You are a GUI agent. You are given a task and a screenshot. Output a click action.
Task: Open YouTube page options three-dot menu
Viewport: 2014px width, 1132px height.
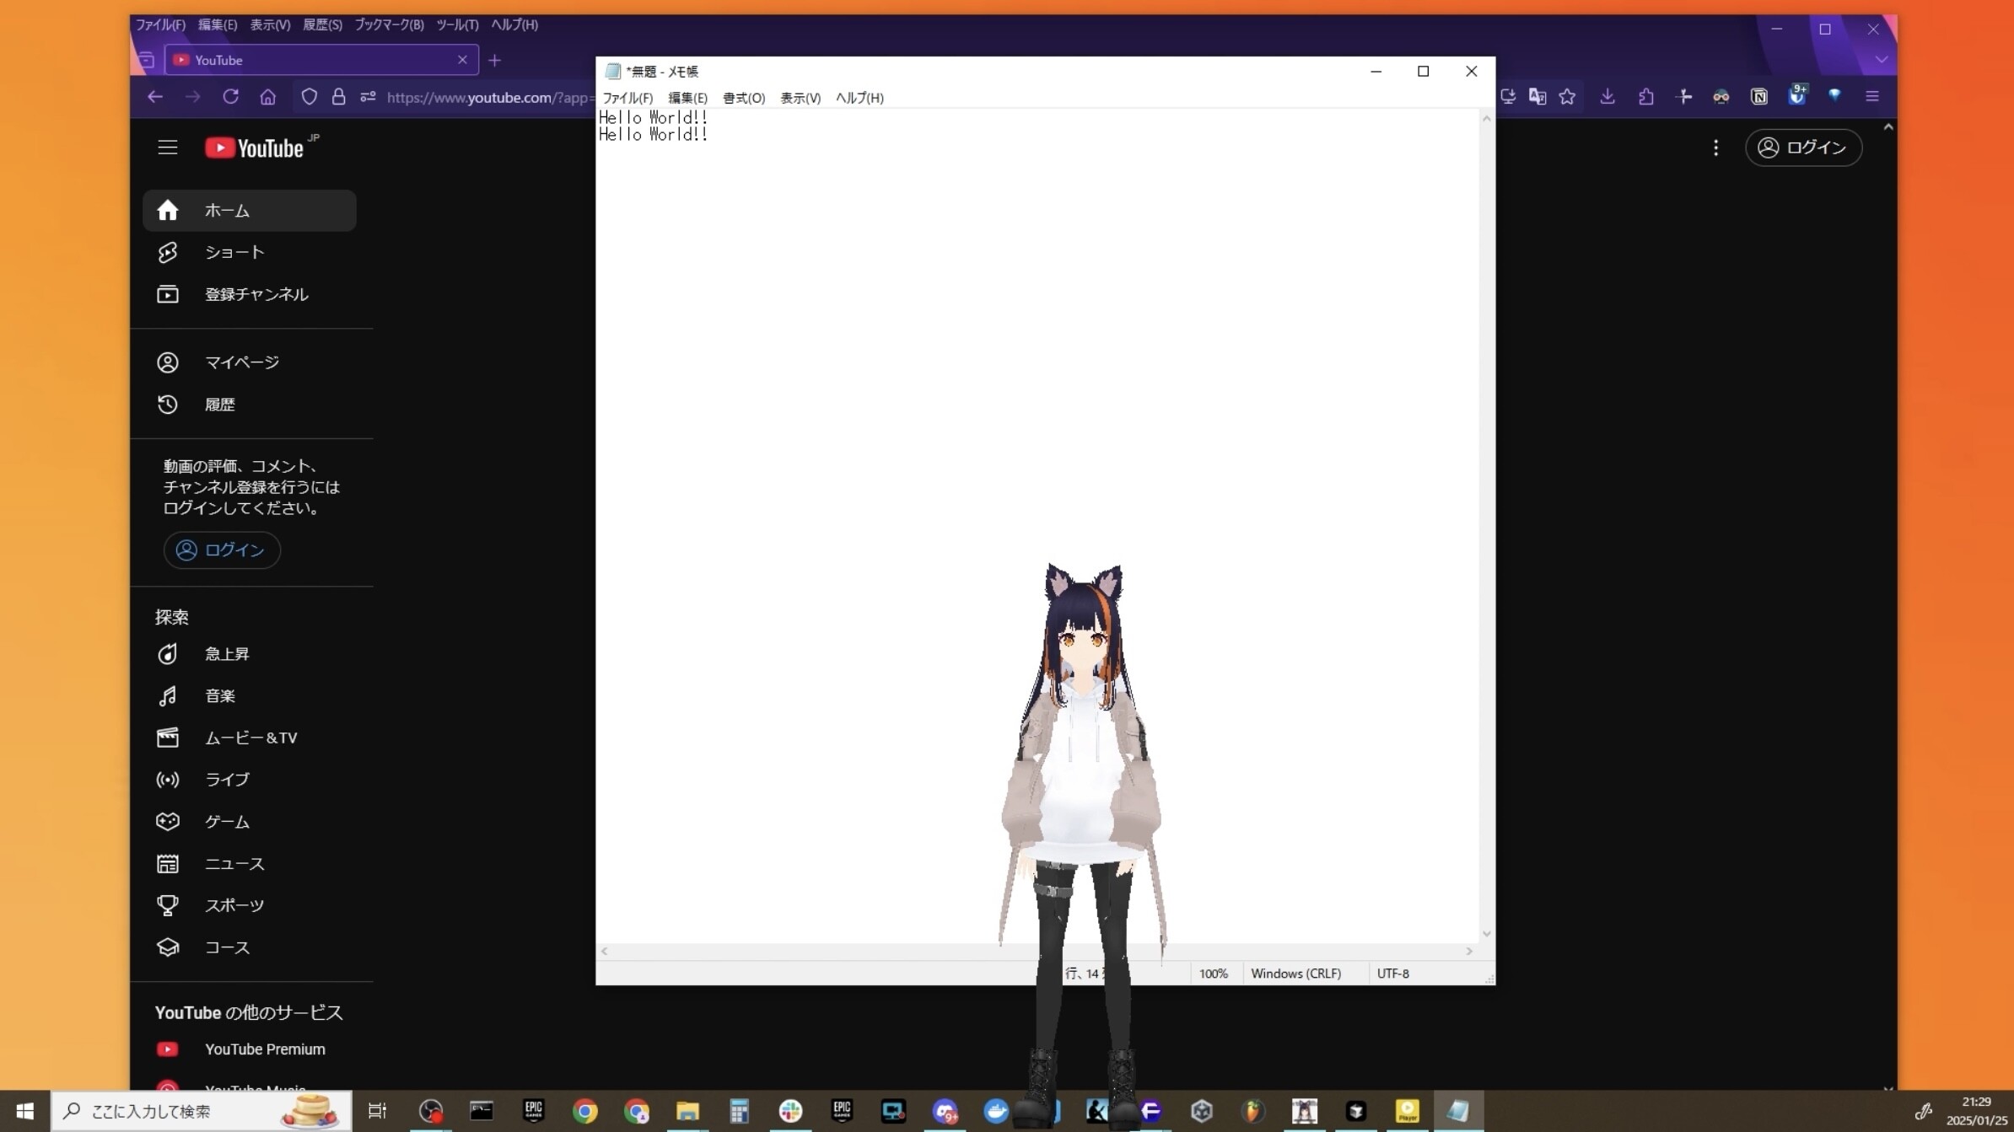tap(1716, 148)
